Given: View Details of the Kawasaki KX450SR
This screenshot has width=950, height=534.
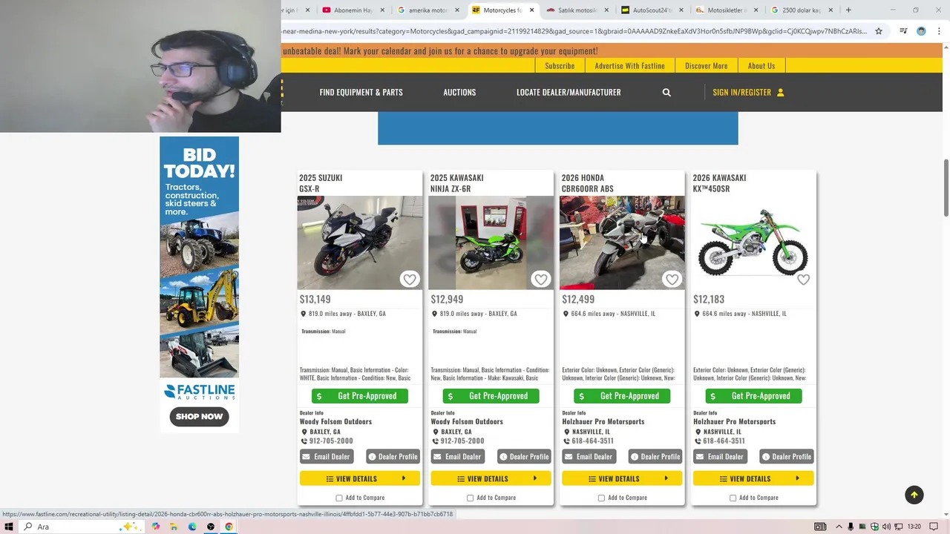Looking at the screenshot, I should pos(753,478).
